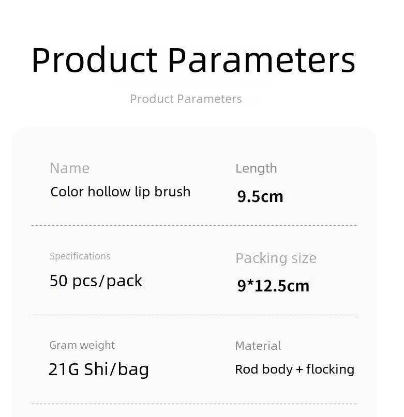Image resolution: width=404 pixels, height=417 pixels.
Task: Click the 50 pcs/pack value
Action: [96, 281]
